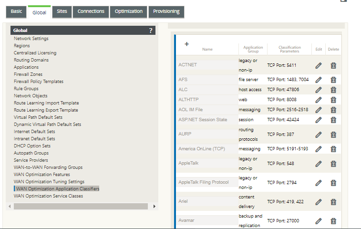Click the plus icon to add classifier
This screenshot has height=229, width=361.
pos(187,44)
